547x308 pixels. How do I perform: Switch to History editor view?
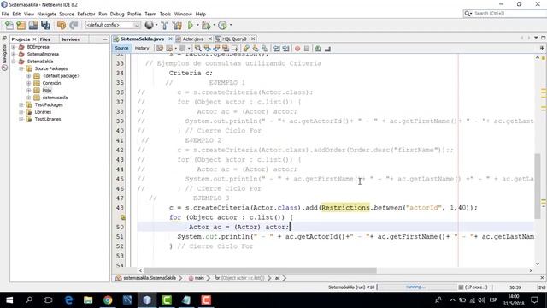142,49
